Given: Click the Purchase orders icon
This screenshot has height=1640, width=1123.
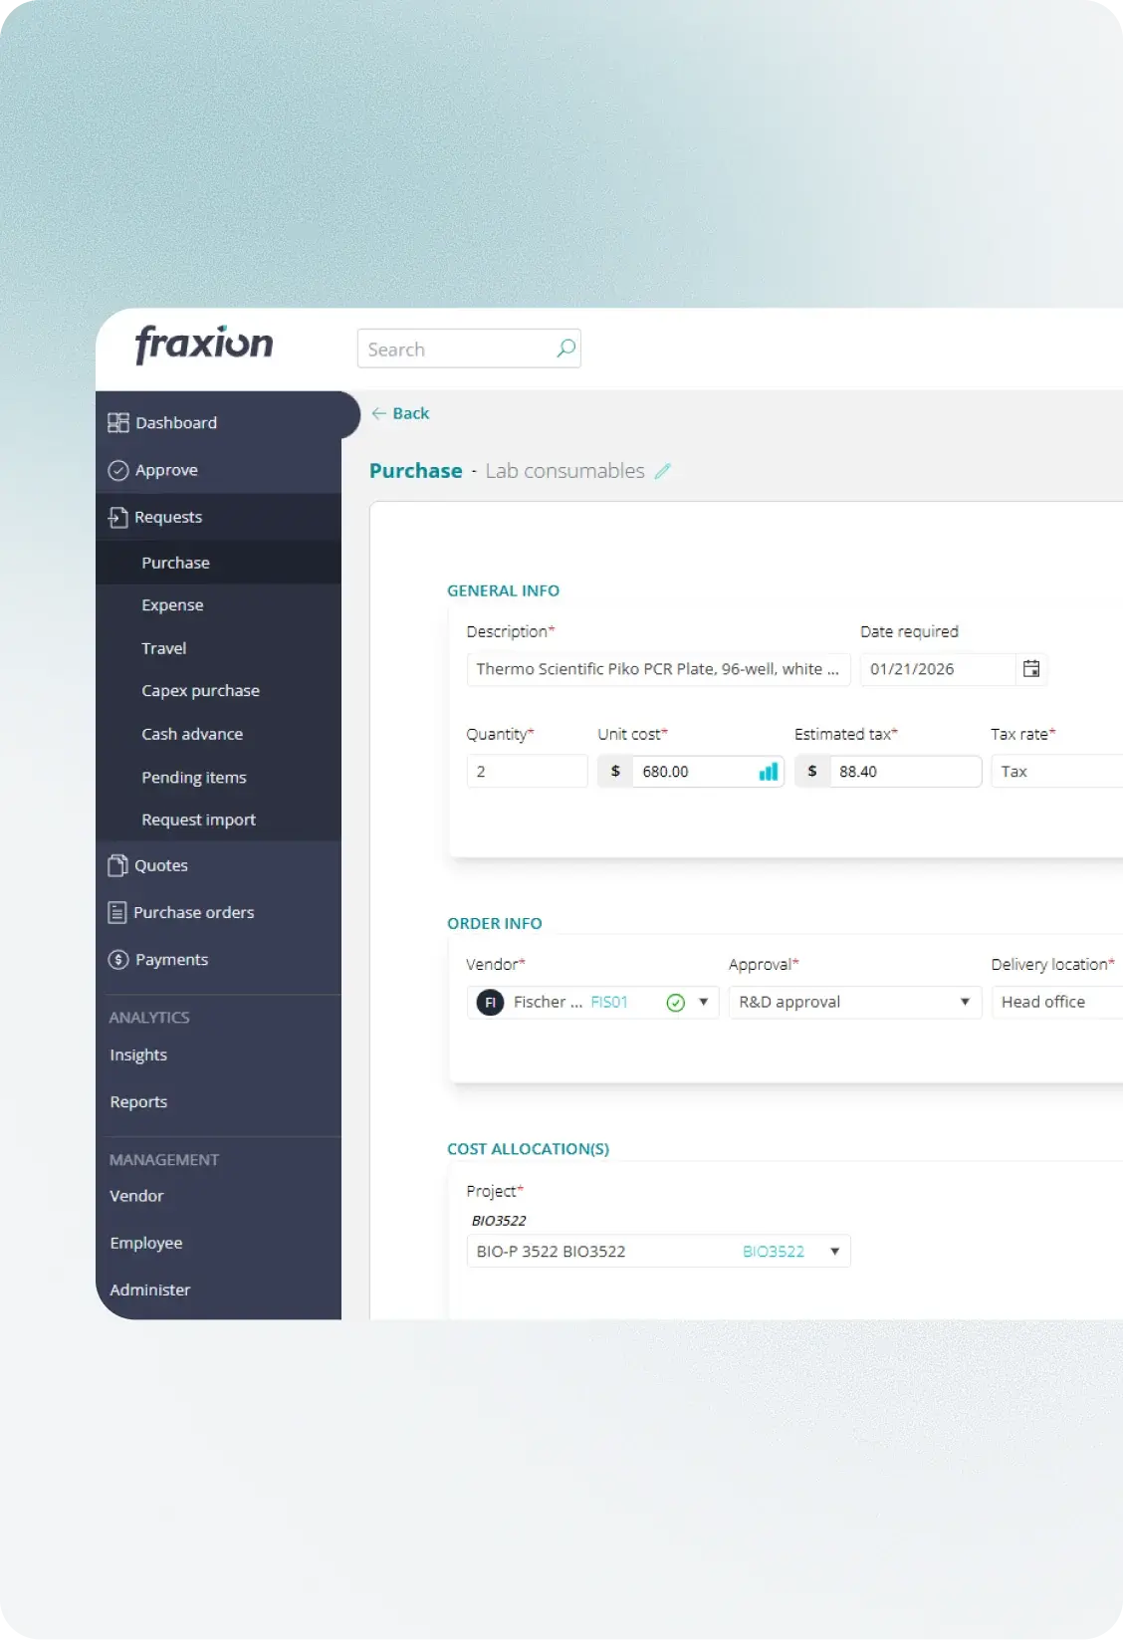Looking at the screenshot, I should tap(117, 912).
